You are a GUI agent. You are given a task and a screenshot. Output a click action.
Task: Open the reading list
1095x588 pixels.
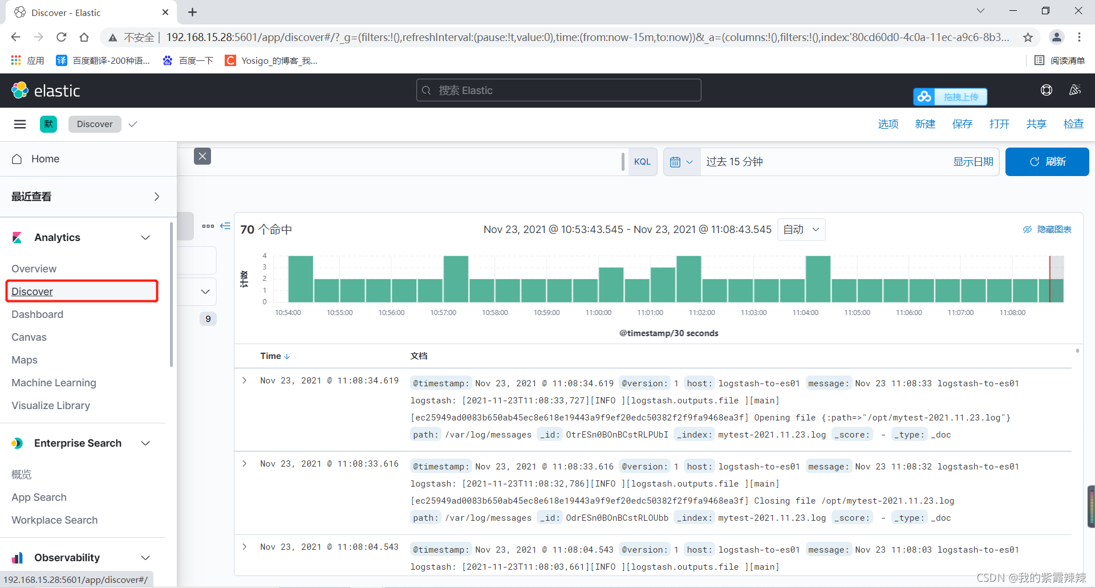coord(1060,60)
